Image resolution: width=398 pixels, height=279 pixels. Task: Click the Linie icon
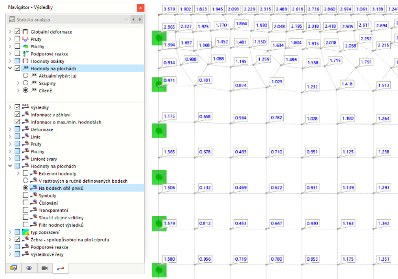click(x=25, y=137)
